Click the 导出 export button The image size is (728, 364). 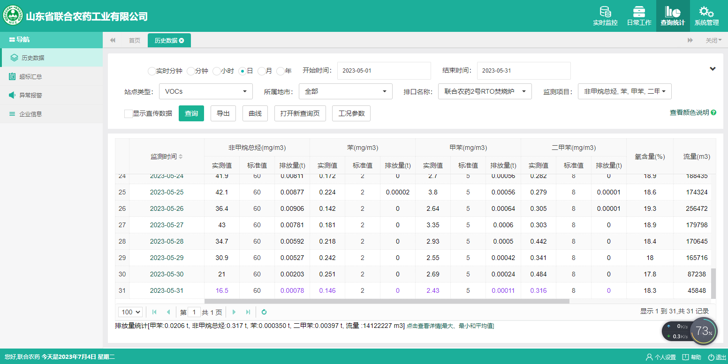coord(223,113)
